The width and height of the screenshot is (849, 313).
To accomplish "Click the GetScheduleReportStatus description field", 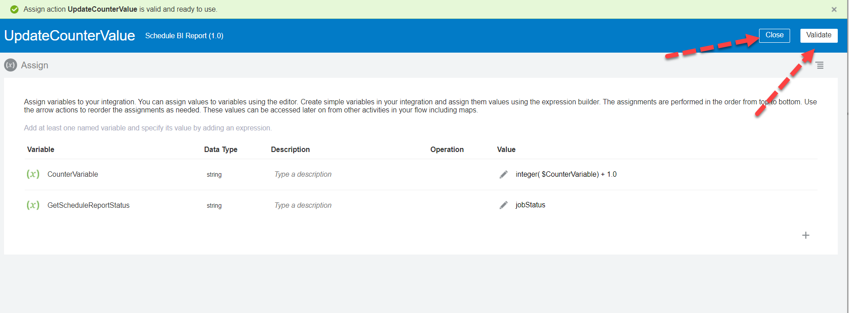I will (303, 206).
